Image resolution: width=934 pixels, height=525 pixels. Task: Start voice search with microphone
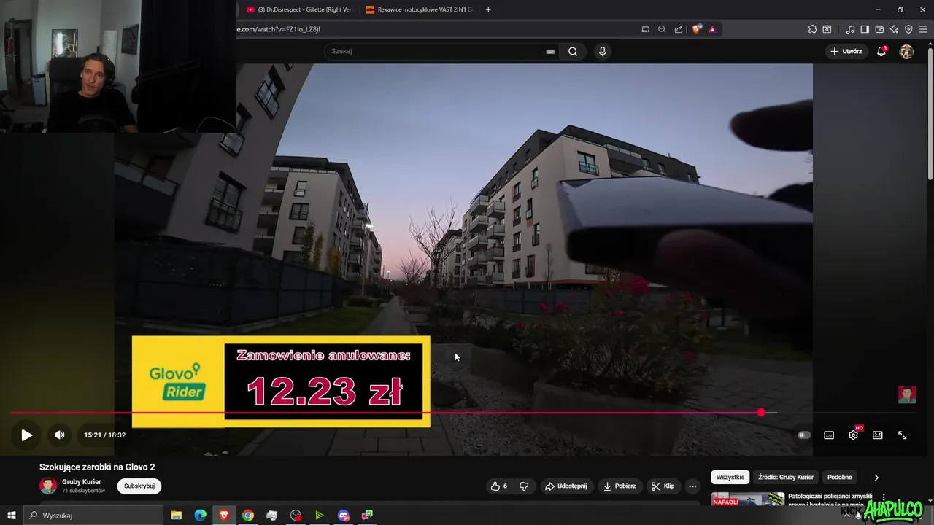click(x=602, y=51)
